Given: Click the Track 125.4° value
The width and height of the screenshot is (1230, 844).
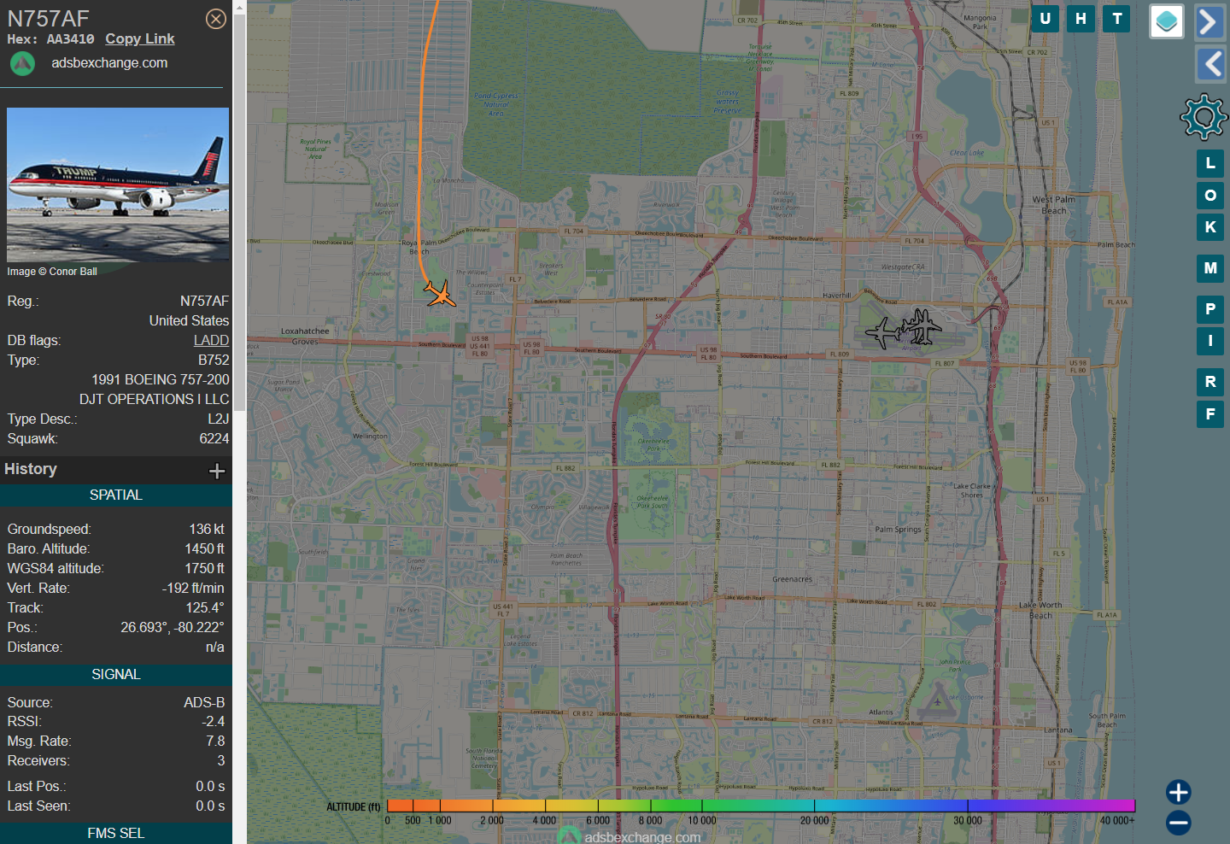Looking at the screenshot, I should (x=205, y=608).
